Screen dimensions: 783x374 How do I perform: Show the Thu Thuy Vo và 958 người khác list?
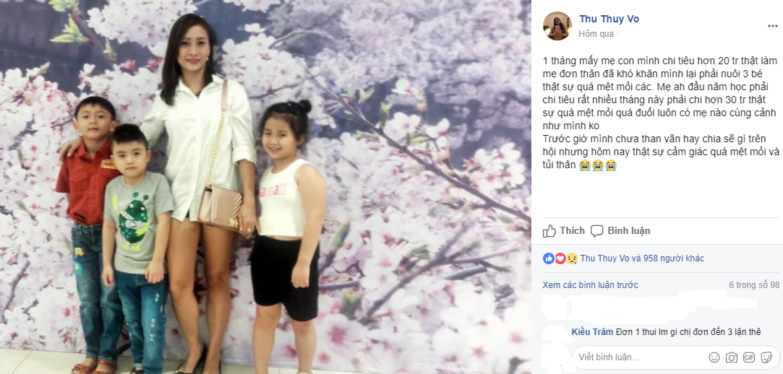click(x=642, y=258)
